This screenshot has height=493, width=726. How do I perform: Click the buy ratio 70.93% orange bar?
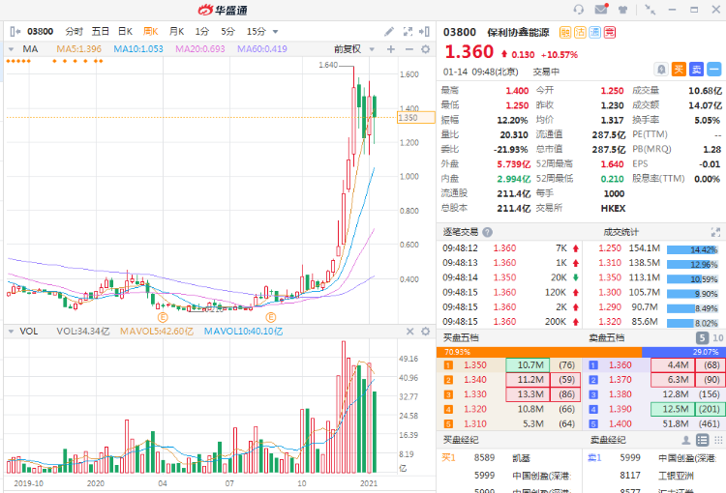[539, 352]
